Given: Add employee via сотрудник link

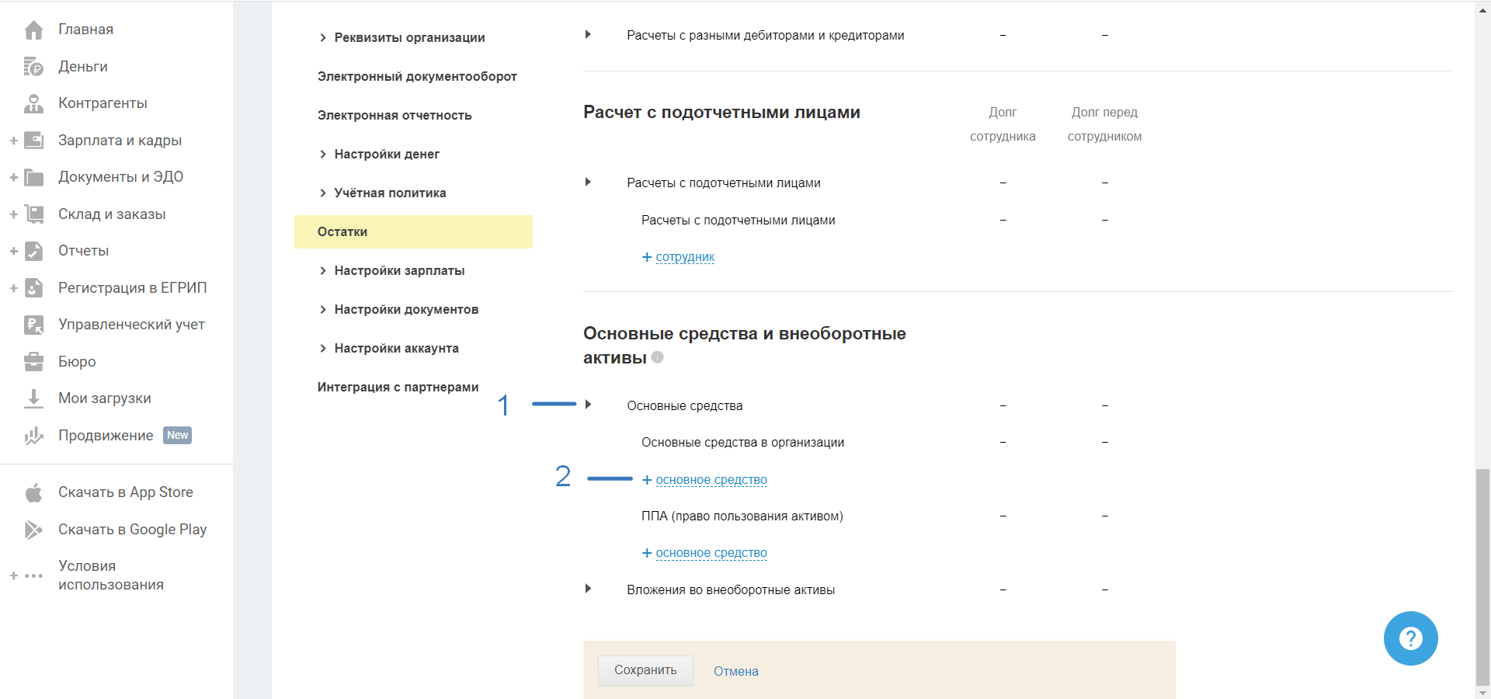Looking at the screenshot, I should pyautogui.click(x=684, y=257).
